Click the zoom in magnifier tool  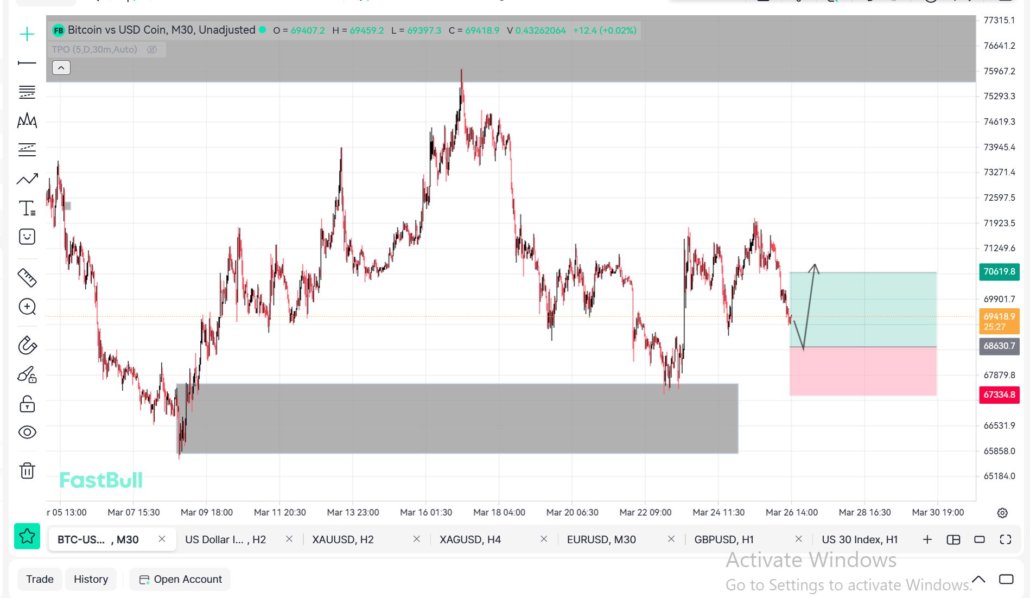pos(27,307)
